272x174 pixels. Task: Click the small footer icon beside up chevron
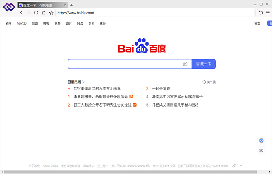coord(234,166)
